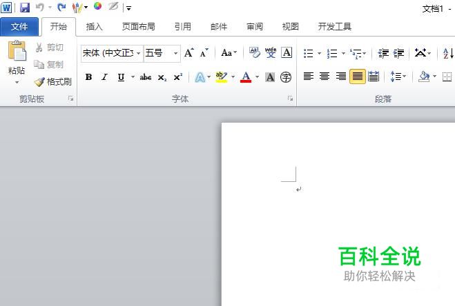The width and height of the screenshot is (455, 306).
Task: Select align text right
Action: tap(340, 76)
